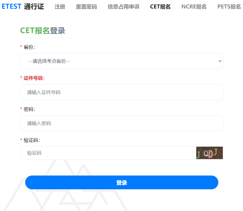The image size is (243, 211).
Task: Switch to NCRE报名 navigation tab
Action: (194, 7)
